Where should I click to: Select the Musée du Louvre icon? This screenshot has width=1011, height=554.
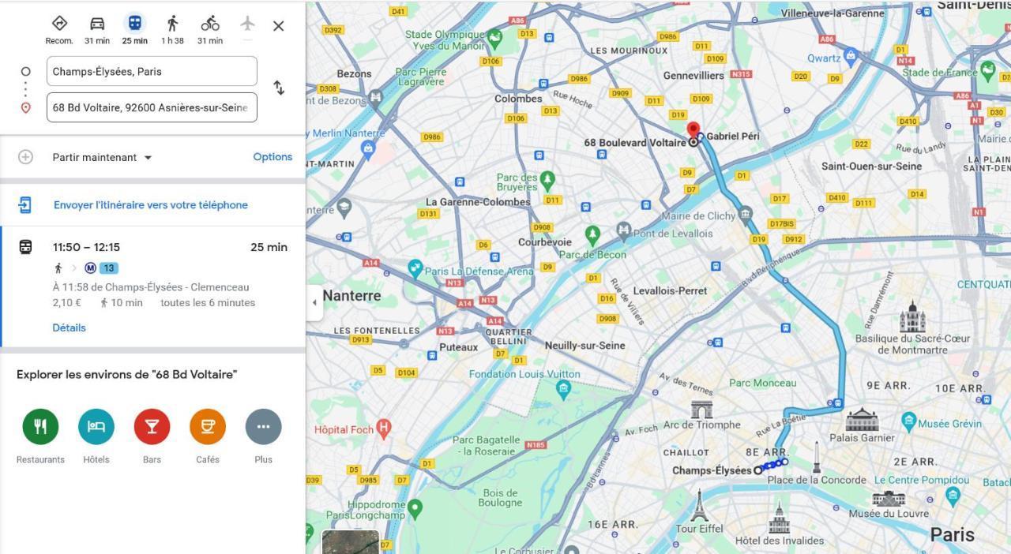889,499
